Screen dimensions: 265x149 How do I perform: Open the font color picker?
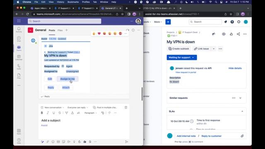click(72, 113)
